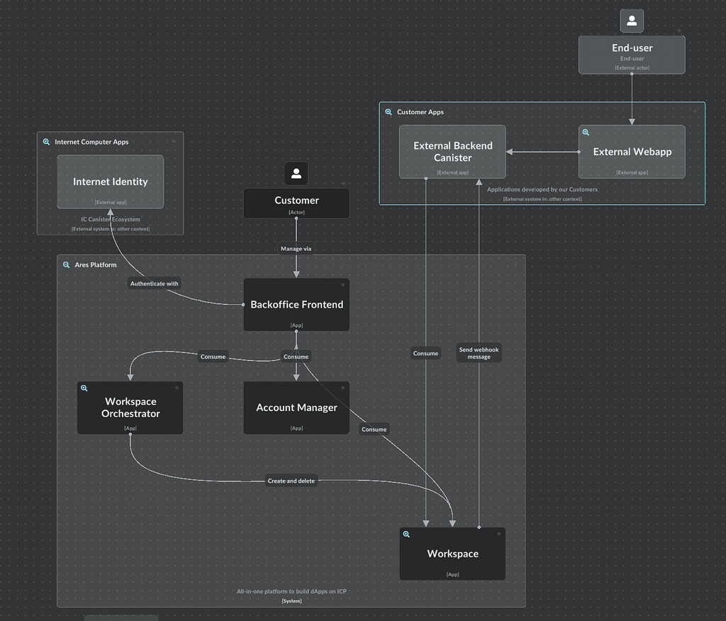Click the End-user person icon
726x621 pixels.
(x=631, y=21)
